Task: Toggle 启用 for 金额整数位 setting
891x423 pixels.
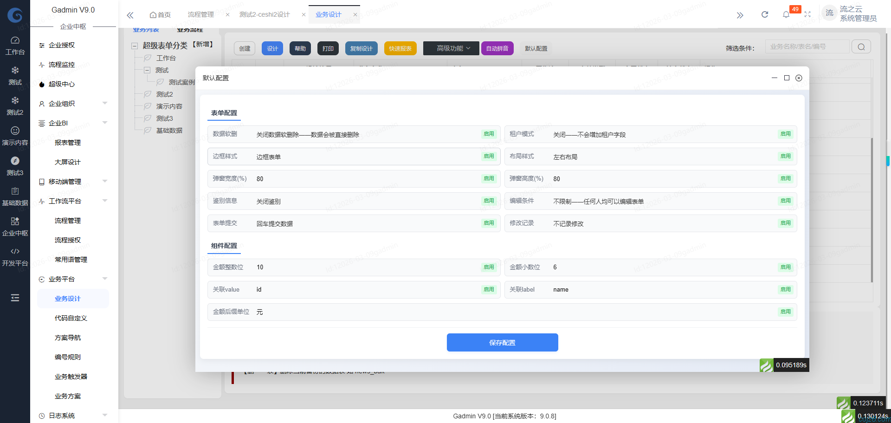Action: click(489, 267)
